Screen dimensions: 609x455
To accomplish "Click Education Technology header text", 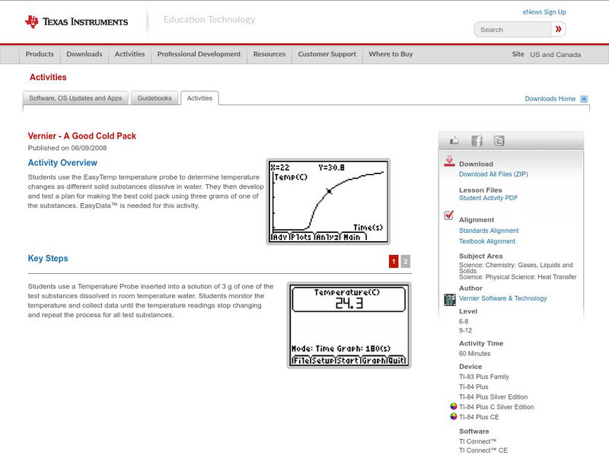I will [x=209, y=20].
